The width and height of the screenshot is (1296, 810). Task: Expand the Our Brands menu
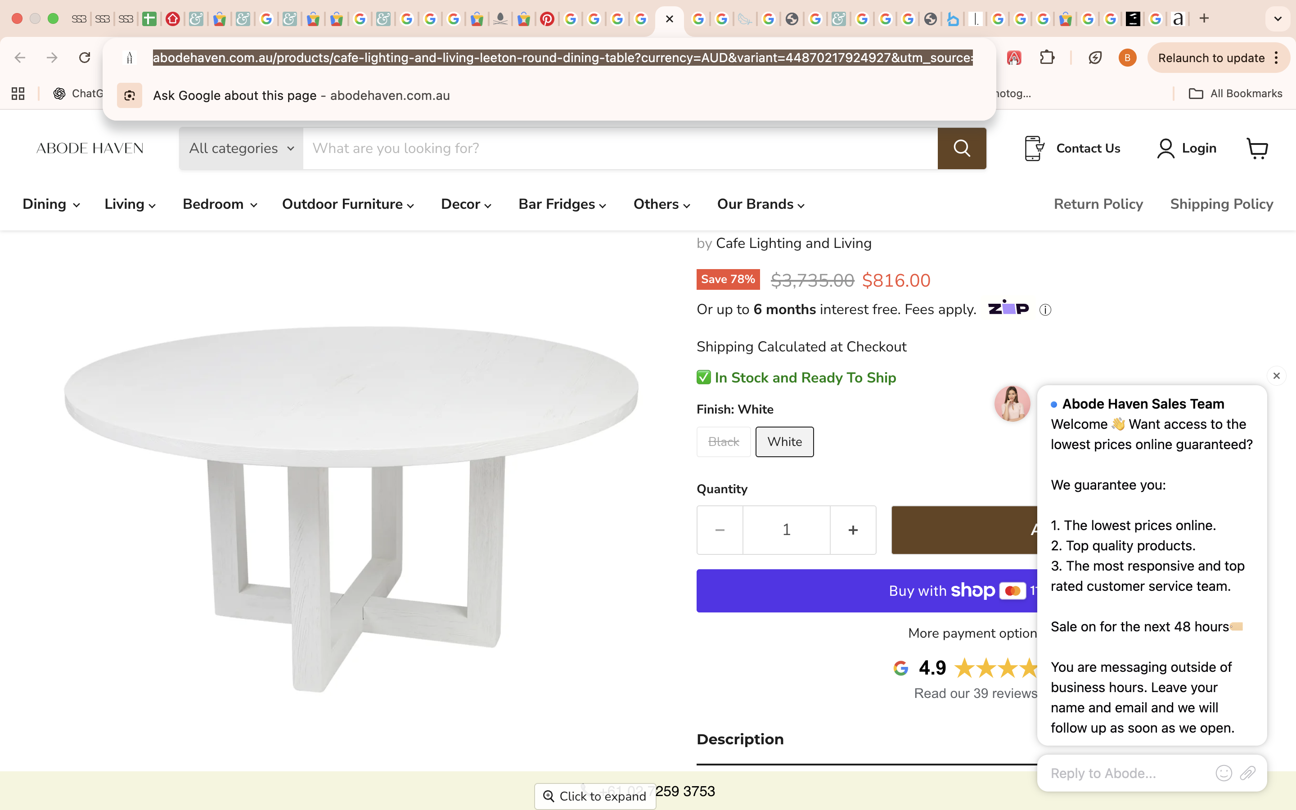pos(760,205)
